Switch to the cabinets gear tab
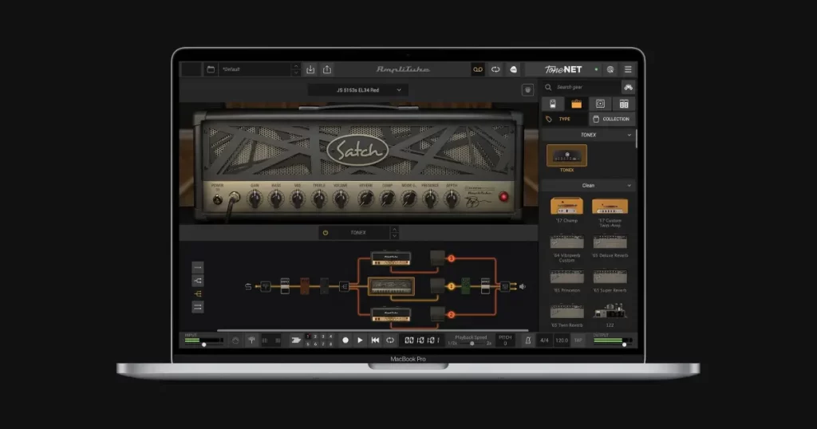The image size is (817, 429). pyautogui.click(x=600, y=104)
